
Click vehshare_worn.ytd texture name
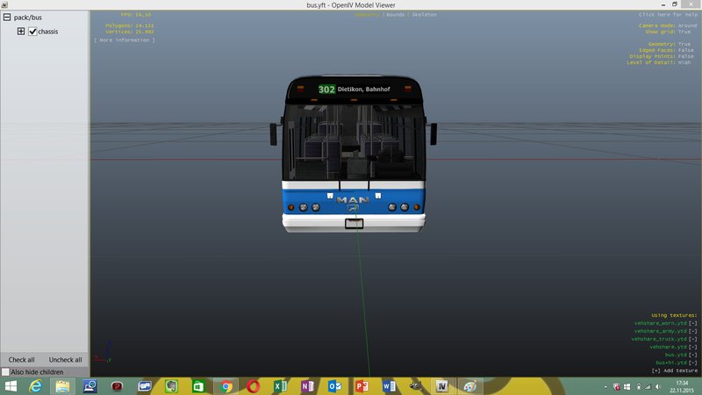pos(661,323)
